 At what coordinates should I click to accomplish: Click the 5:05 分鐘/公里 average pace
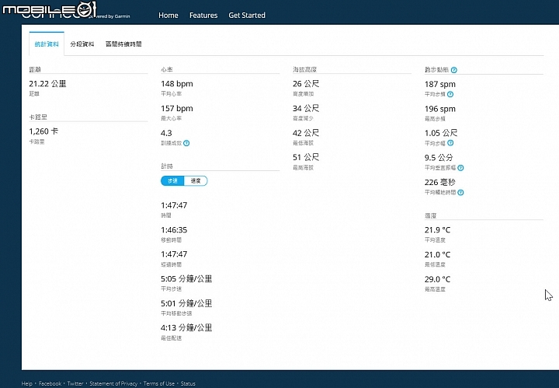(x=186, y=279)
